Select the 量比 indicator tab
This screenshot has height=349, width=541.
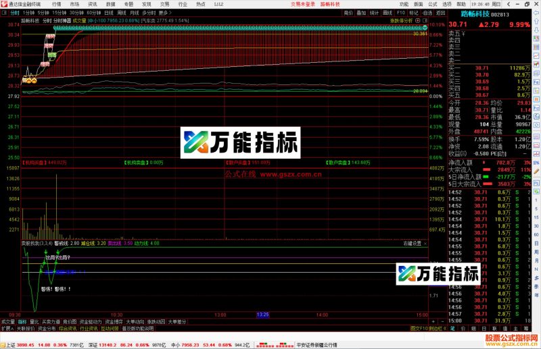[x=34, y=322]
